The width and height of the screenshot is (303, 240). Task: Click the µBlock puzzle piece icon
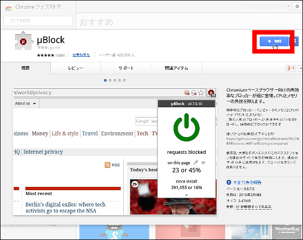[x=23, y=41]
